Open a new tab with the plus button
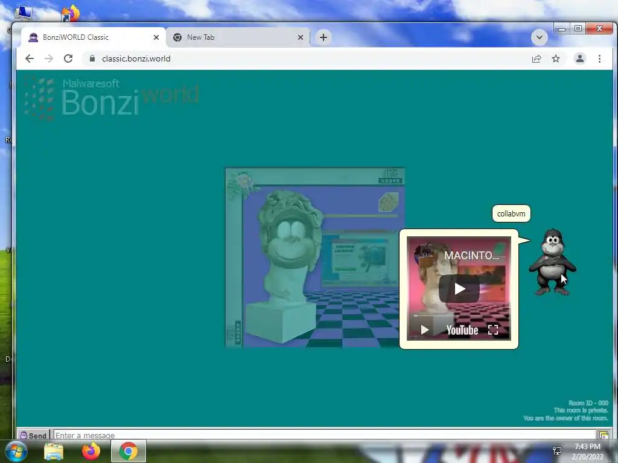Viewport: 618px width, 463px height. point(323,37)
